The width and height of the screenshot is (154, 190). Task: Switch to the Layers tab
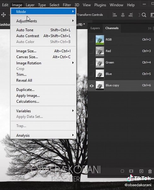tap(95, 28)
